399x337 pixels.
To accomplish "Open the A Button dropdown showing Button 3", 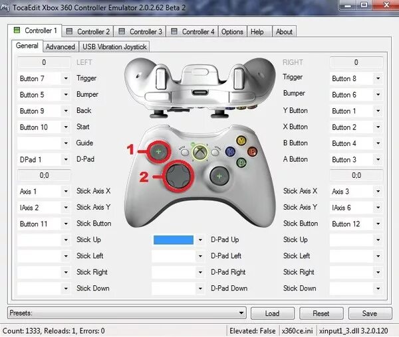I will pos(356,160).
